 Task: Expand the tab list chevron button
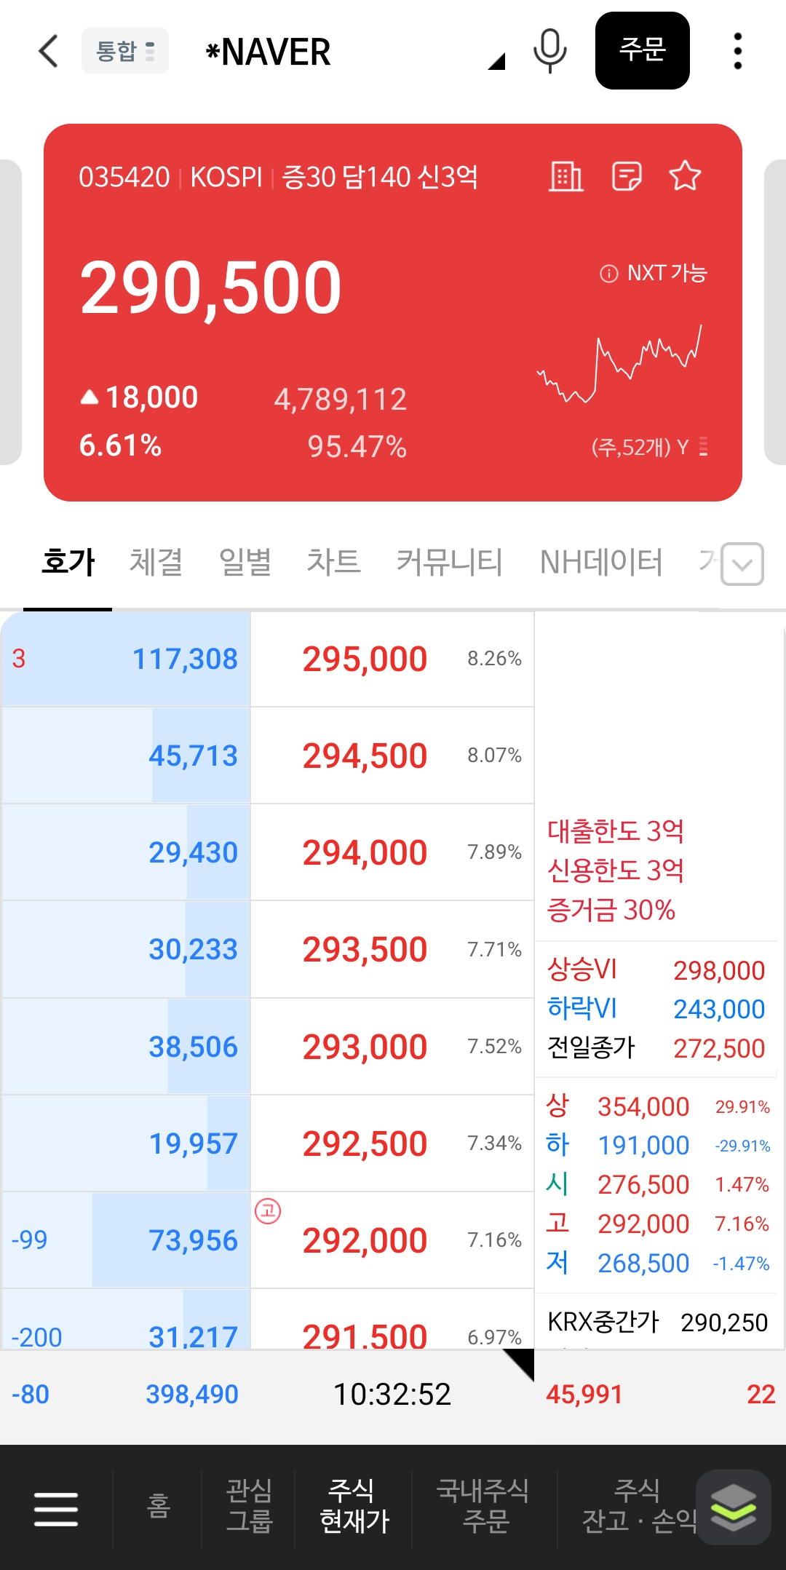coord(742,564)
